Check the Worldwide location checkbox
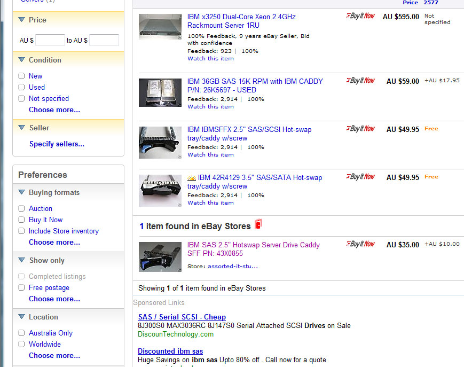 point(21,344)
